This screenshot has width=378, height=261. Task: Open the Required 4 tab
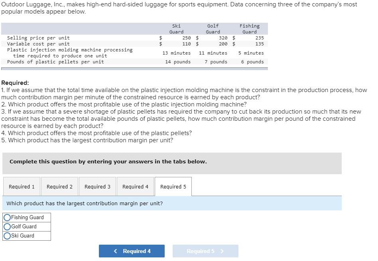coord(135,186)
